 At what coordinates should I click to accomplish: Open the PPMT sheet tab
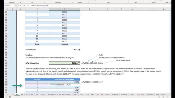tap(43, 94)
